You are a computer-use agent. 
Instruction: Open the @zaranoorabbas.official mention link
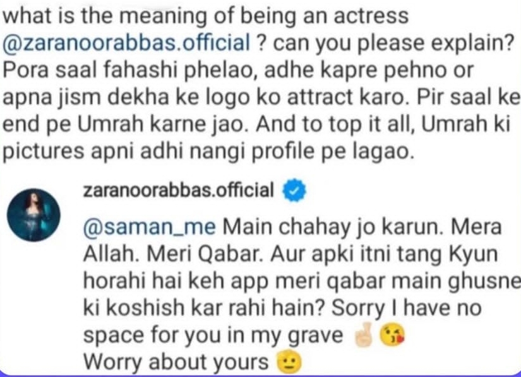[x=126, y=43]
